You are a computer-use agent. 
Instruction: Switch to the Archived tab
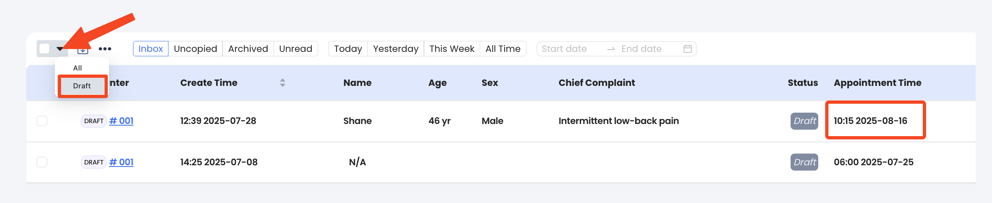pos(248,49)
